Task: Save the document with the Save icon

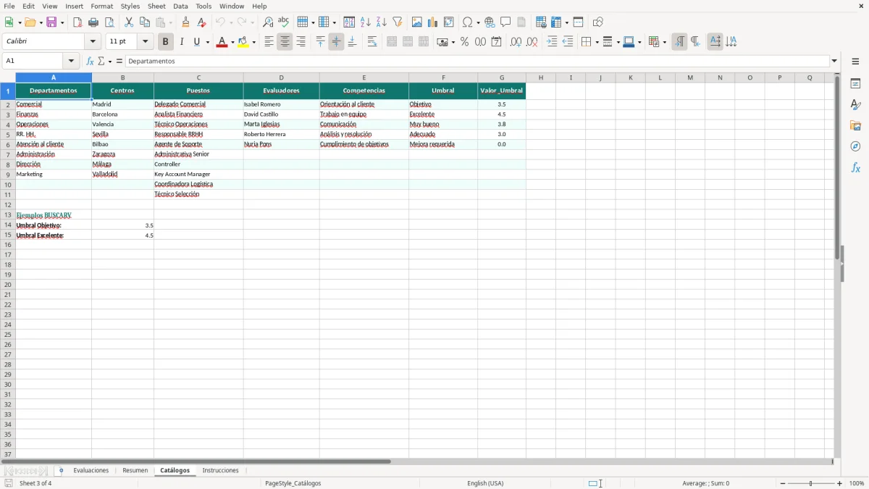Action: point(51,22)
